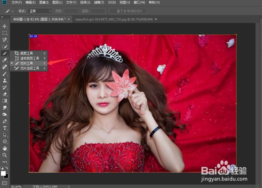Open the 滤镜(T) menu
The image size is (262, 188).
pos(99,2)
